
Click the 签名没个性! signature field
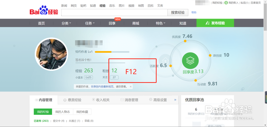[100, 60]
